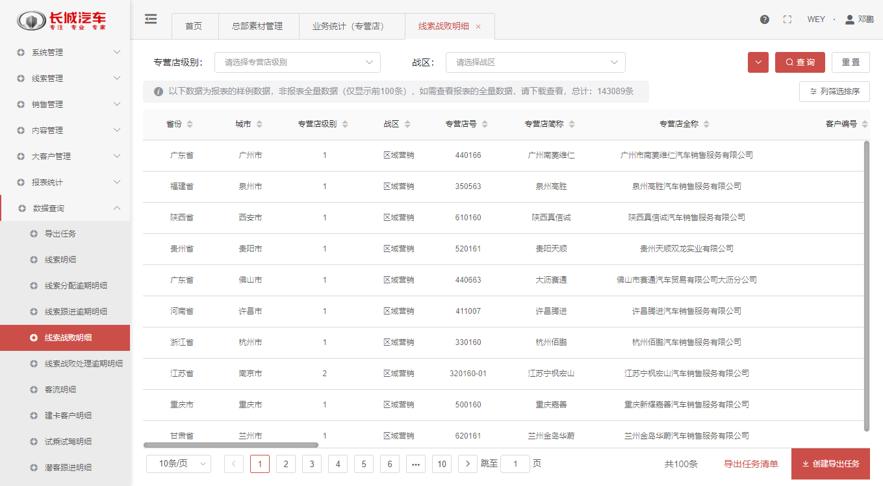The image size is (883, 486).
Task: Click the 长城汽车 logo
Action: point(62,21)
